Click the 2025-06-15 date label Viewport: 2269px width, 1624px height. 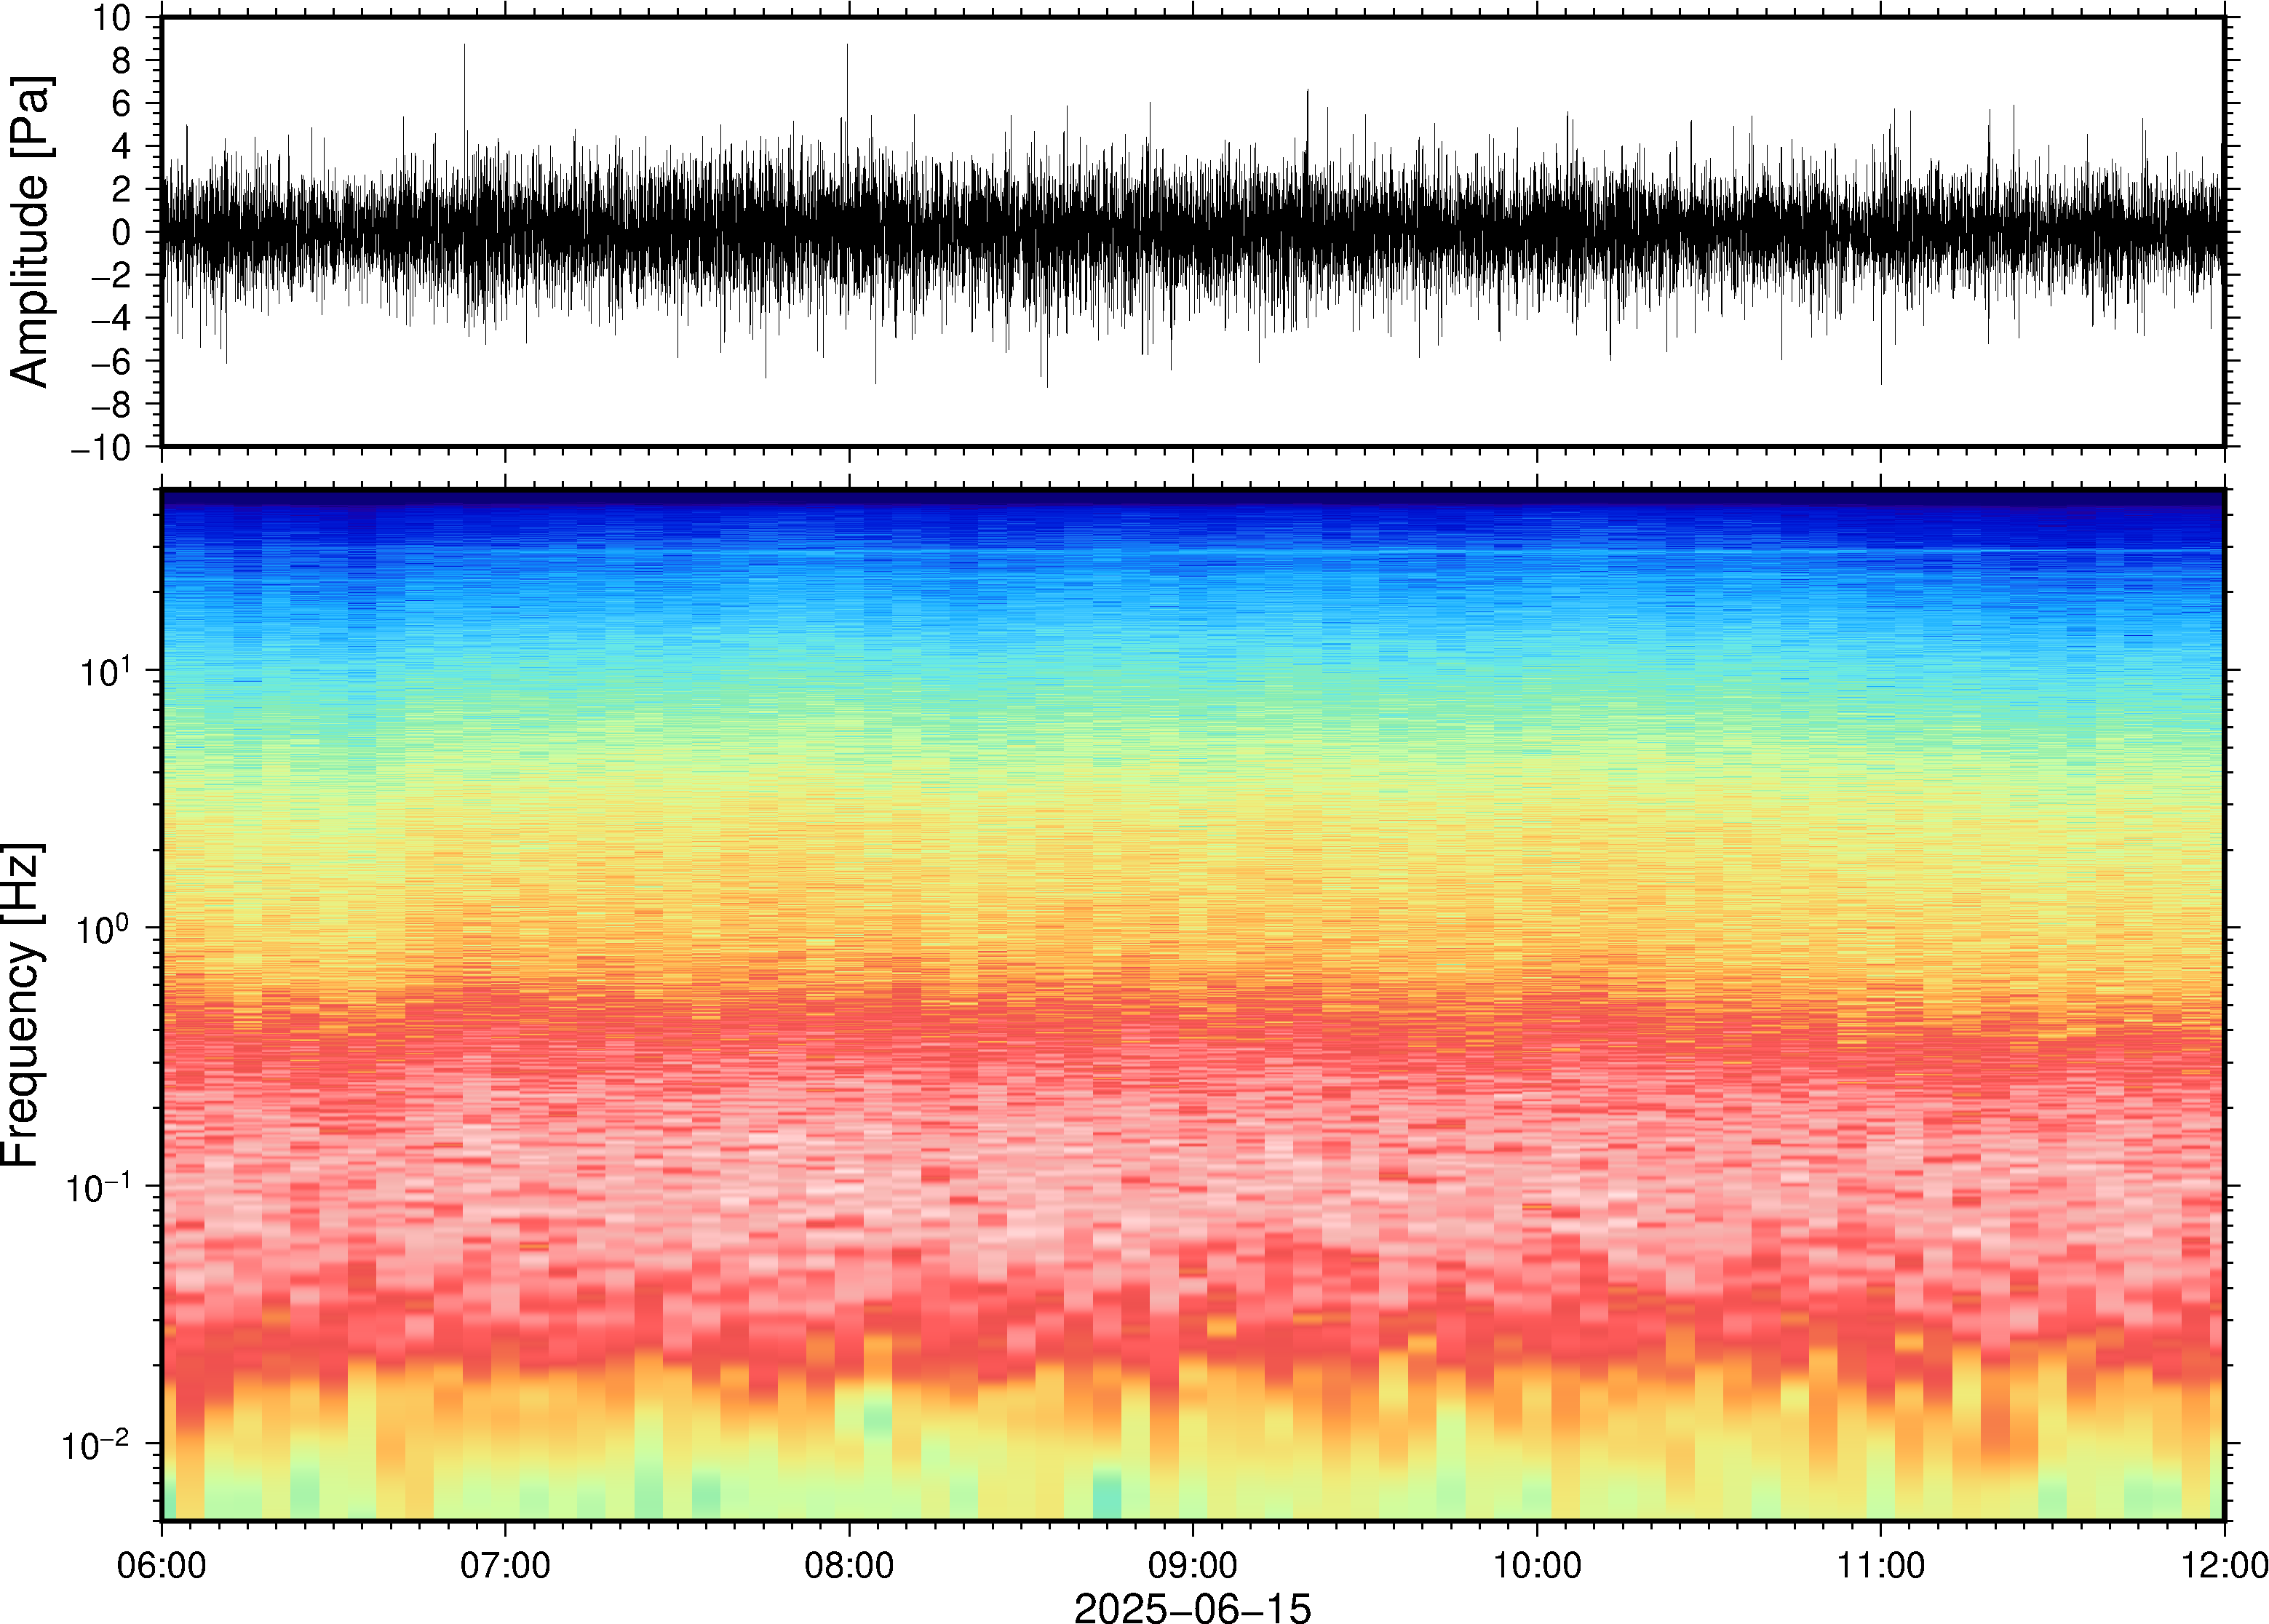(1192, 1608)
